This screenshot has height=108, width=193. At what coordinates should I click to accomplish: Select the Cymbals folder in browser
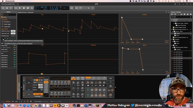pos(181,49)
